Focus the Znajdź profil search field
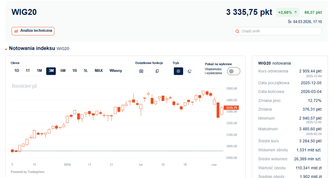The width and height of the screenshot is (335, 178). point(277,31)
